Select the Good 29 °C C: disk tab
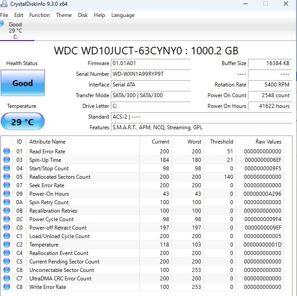 16,31
